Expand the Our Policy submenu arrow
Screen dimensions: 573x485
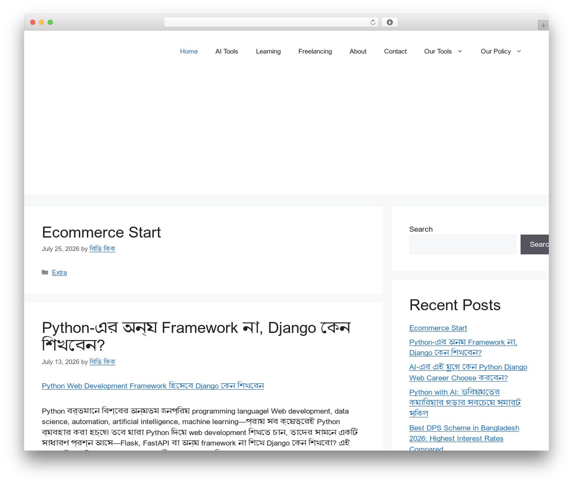click(x=519, y=51)
